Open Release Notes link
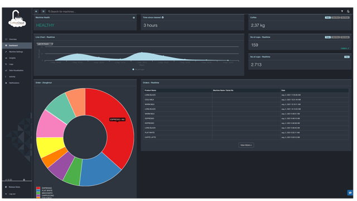The image size is (357, 201). coord(15,187)
